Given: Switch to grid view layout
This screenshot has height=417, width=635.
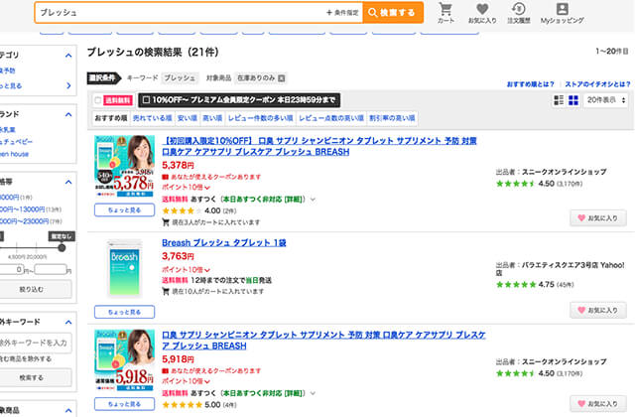Looking at the screenshot, I should [573, 100].
